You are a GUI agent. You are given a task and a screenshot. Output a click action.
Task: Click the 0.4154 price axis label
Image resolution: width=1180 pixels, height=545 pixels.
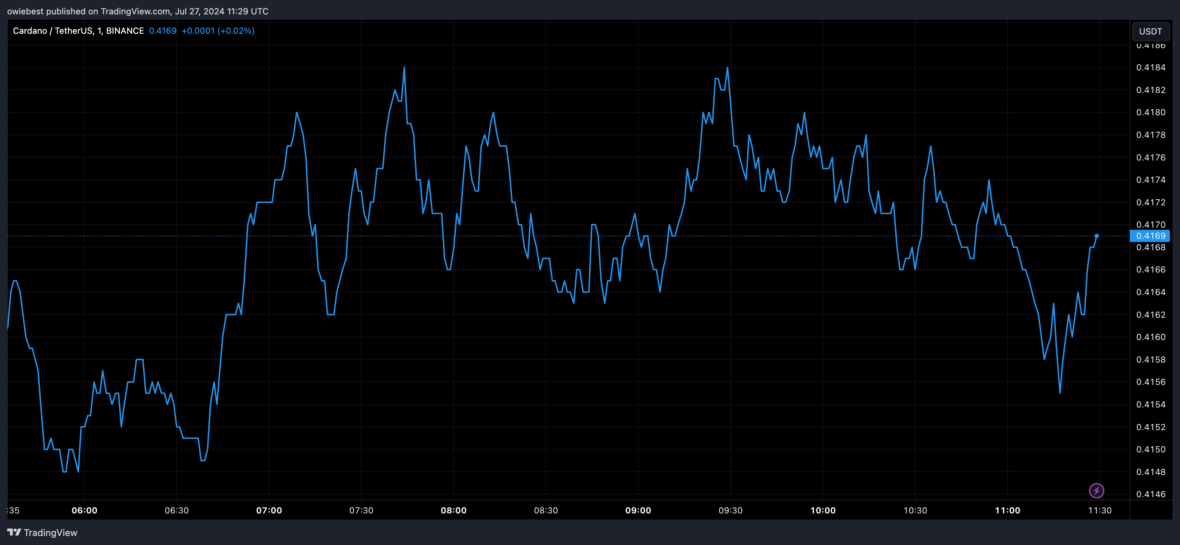click(x=1151, y=404)
